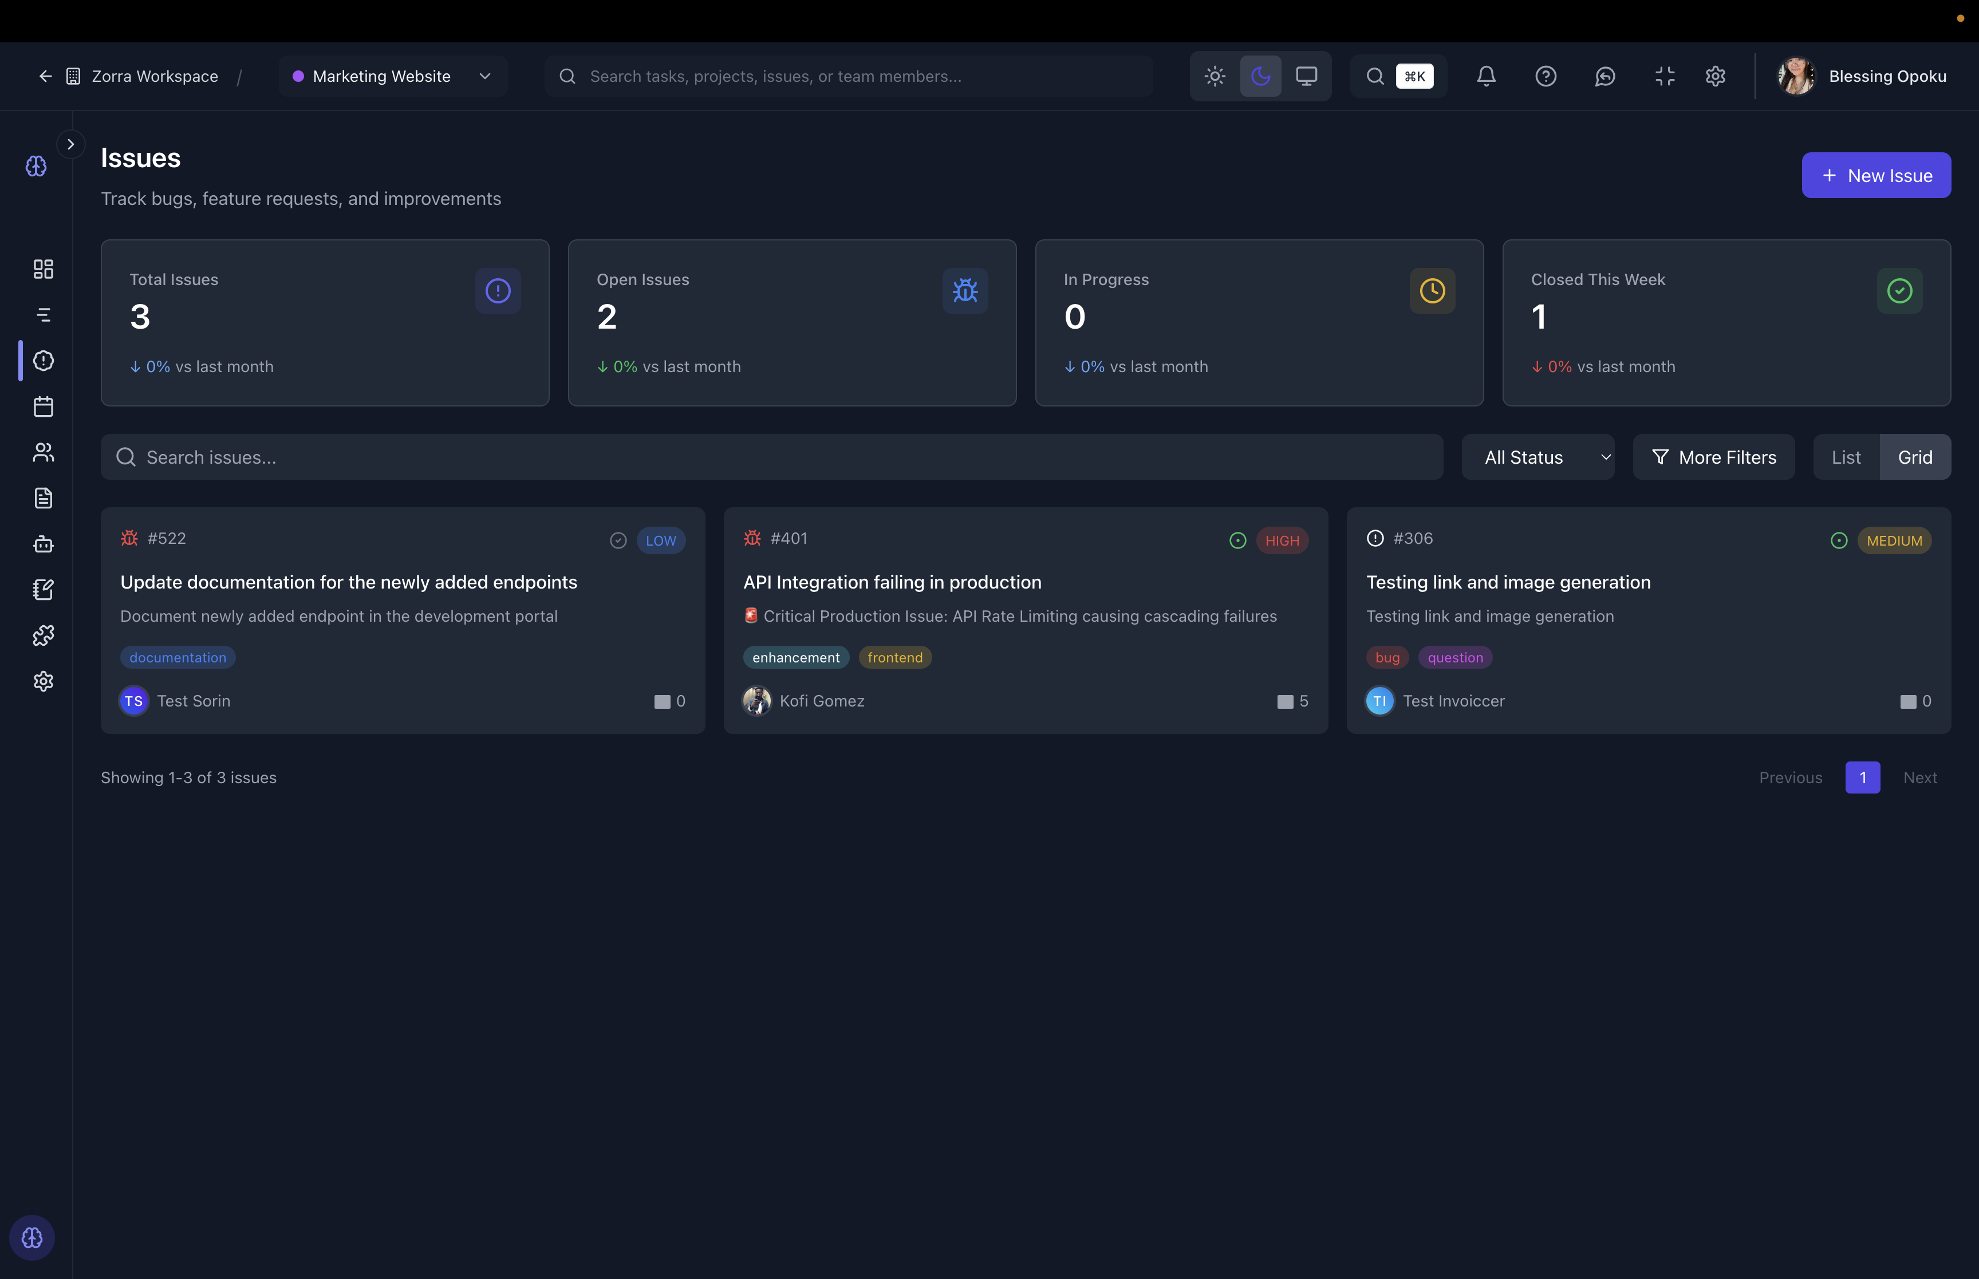Image resolution: width=1979 pixels, height=1279 pixels.
Task: Exit fullscreen with the minimize arrows icon
Action: [x=1664, y=76]
